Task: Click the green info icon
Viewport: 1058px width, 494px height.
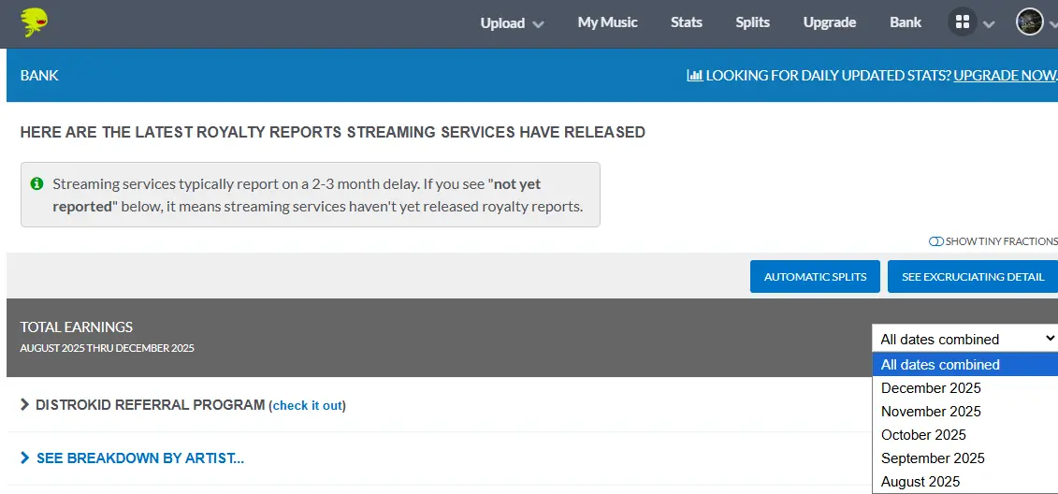Action: pos(36,183)
